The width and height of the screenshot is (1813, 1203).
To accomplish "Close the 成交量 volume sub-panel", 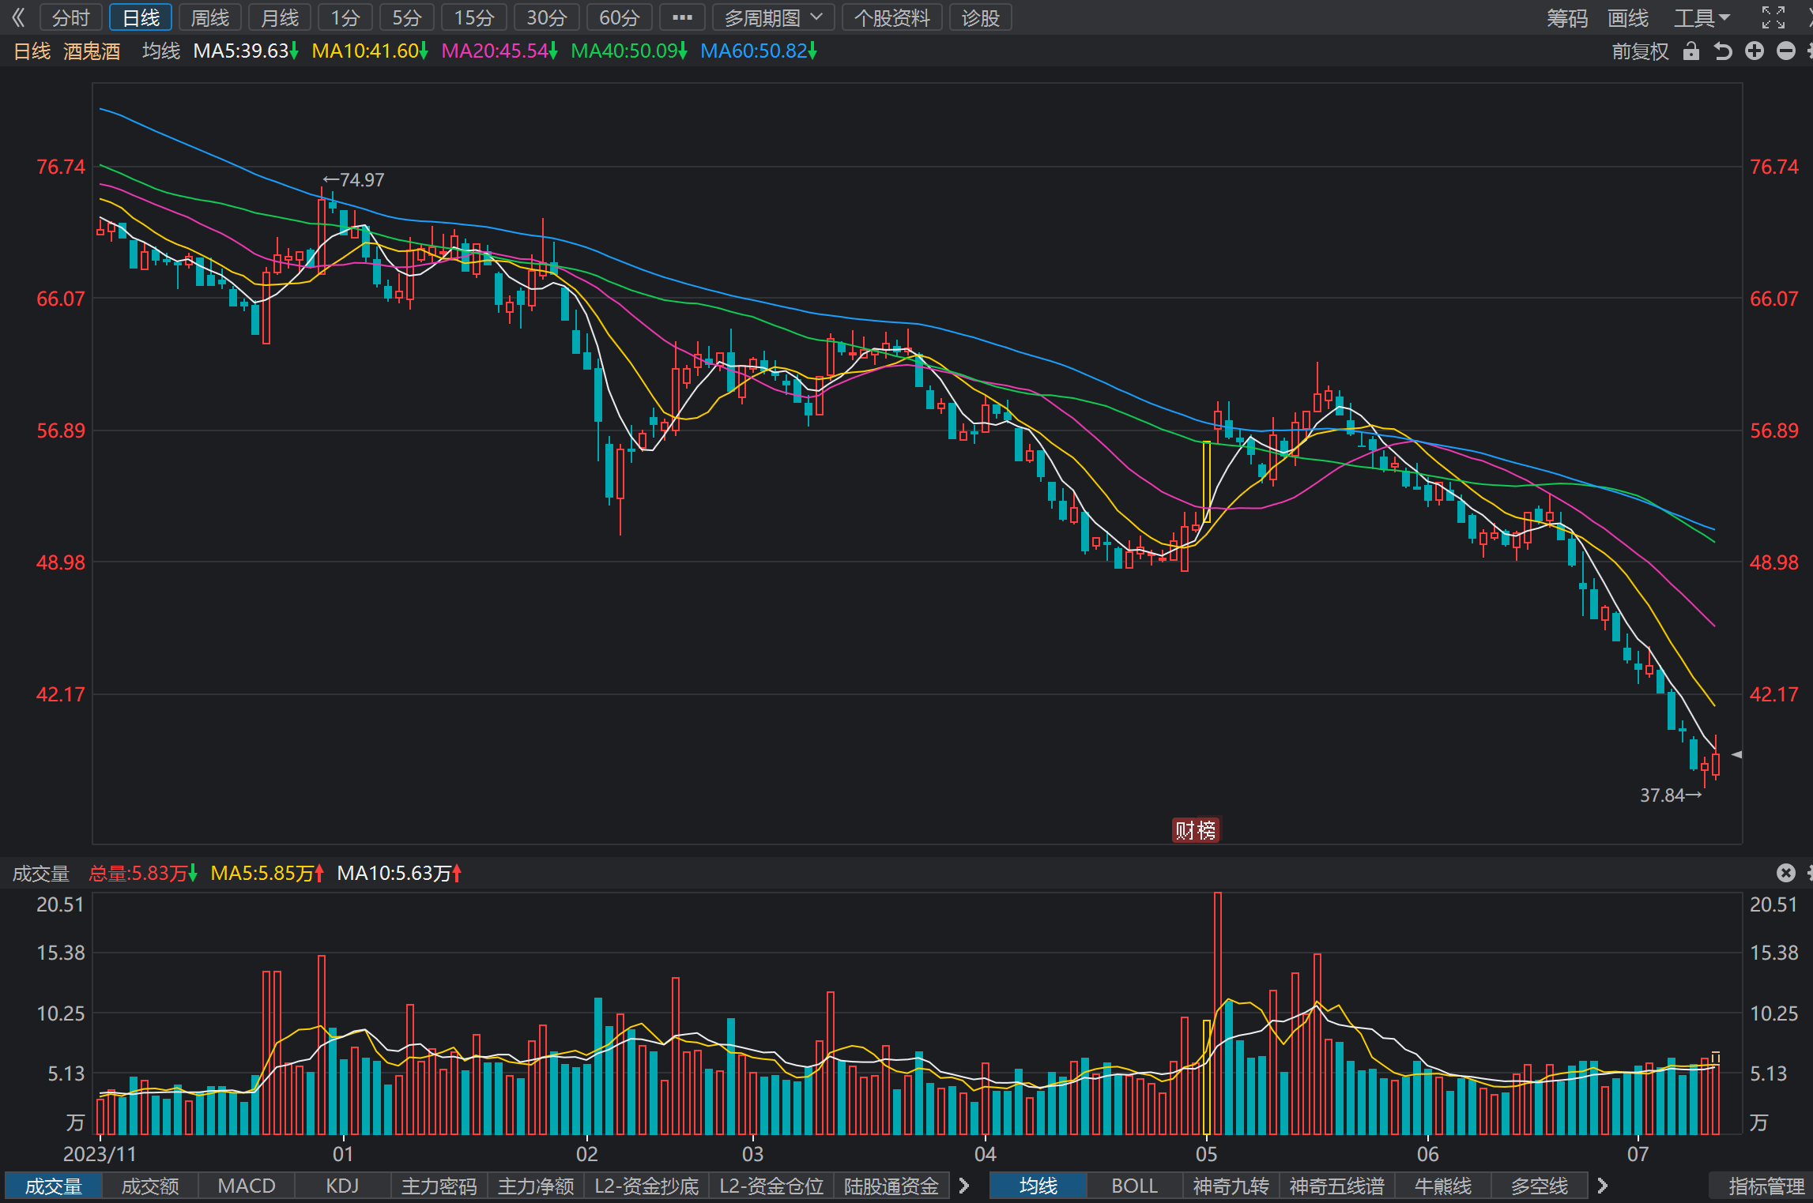I will coord(1785,872).
